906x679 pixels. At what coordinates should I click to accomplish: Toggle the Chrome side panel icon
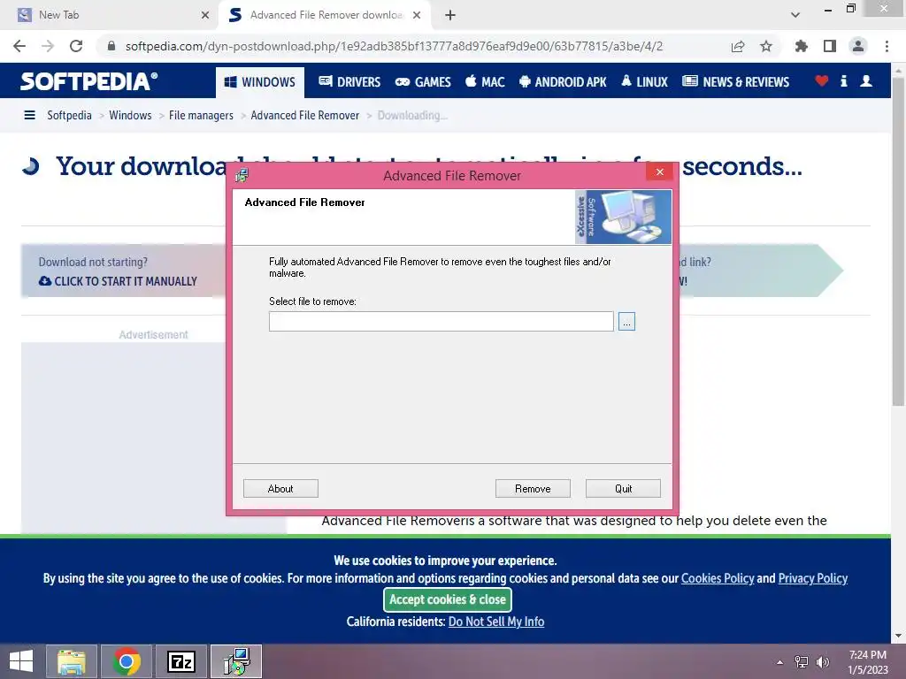tap(829, 46)
